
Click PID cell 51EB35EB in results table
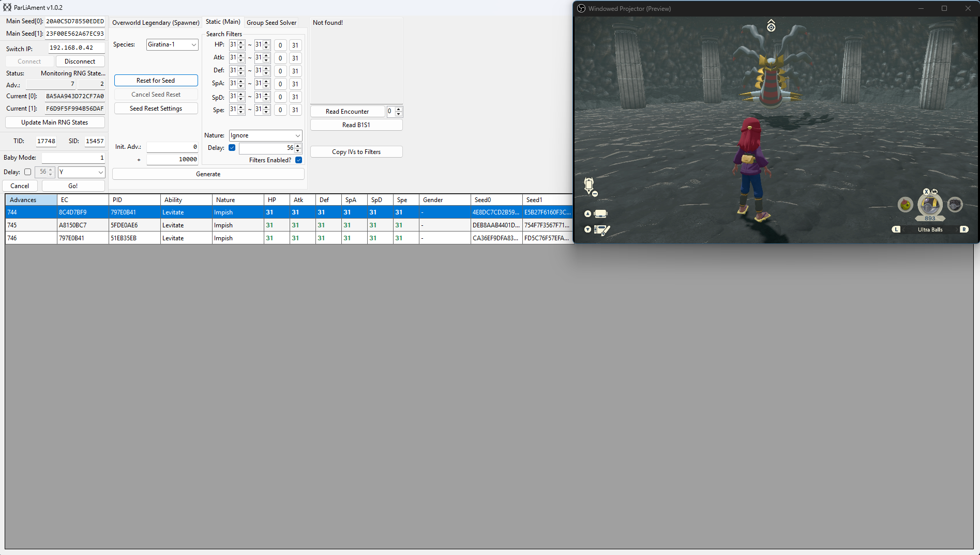pos(134,238)
